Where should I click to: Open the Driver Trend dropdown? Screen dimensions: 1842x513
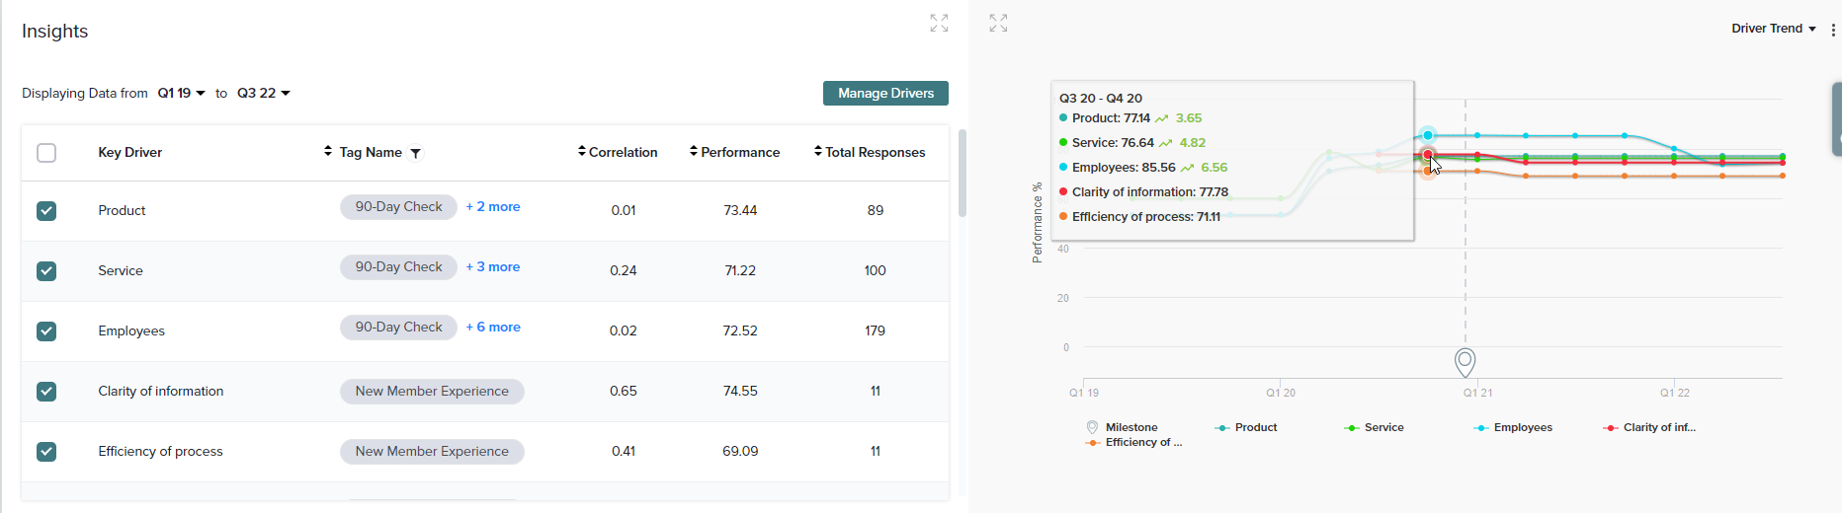1773,29
